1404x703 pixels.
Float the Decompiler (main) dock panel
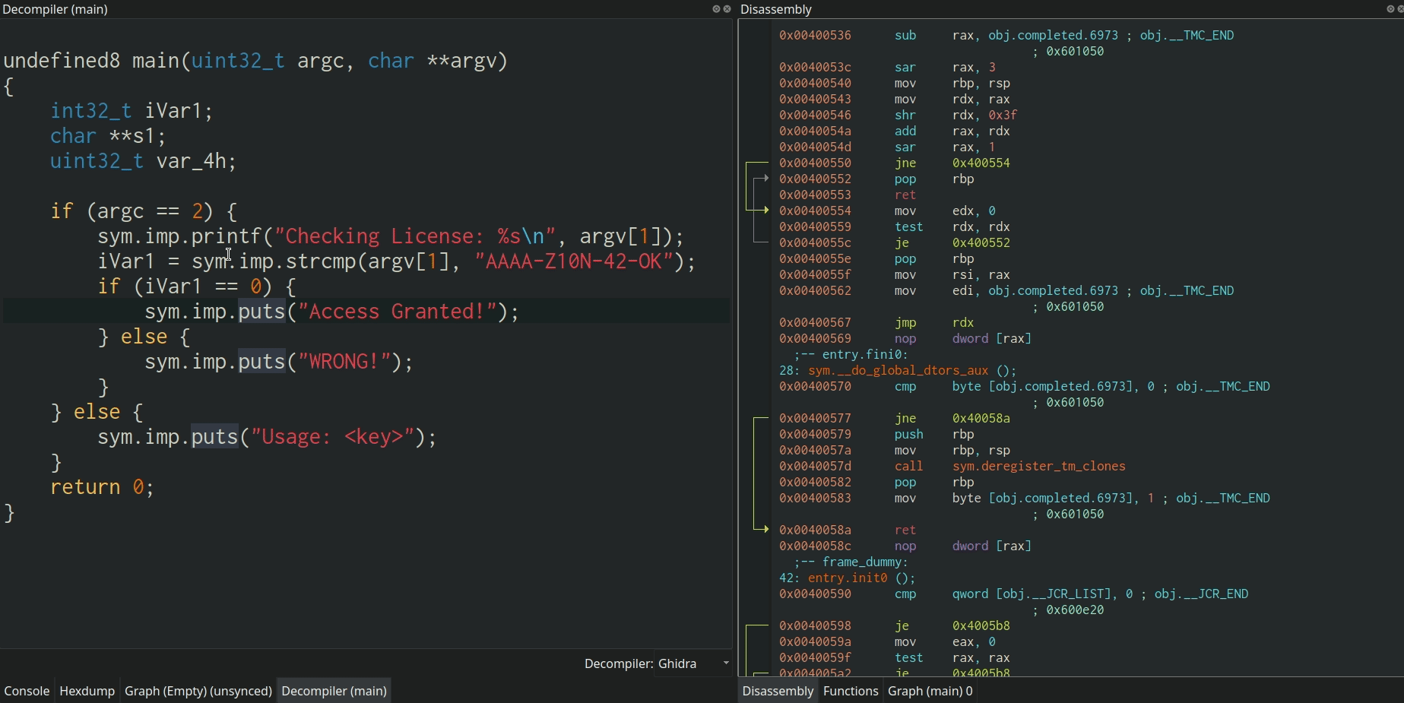(715, 9)
